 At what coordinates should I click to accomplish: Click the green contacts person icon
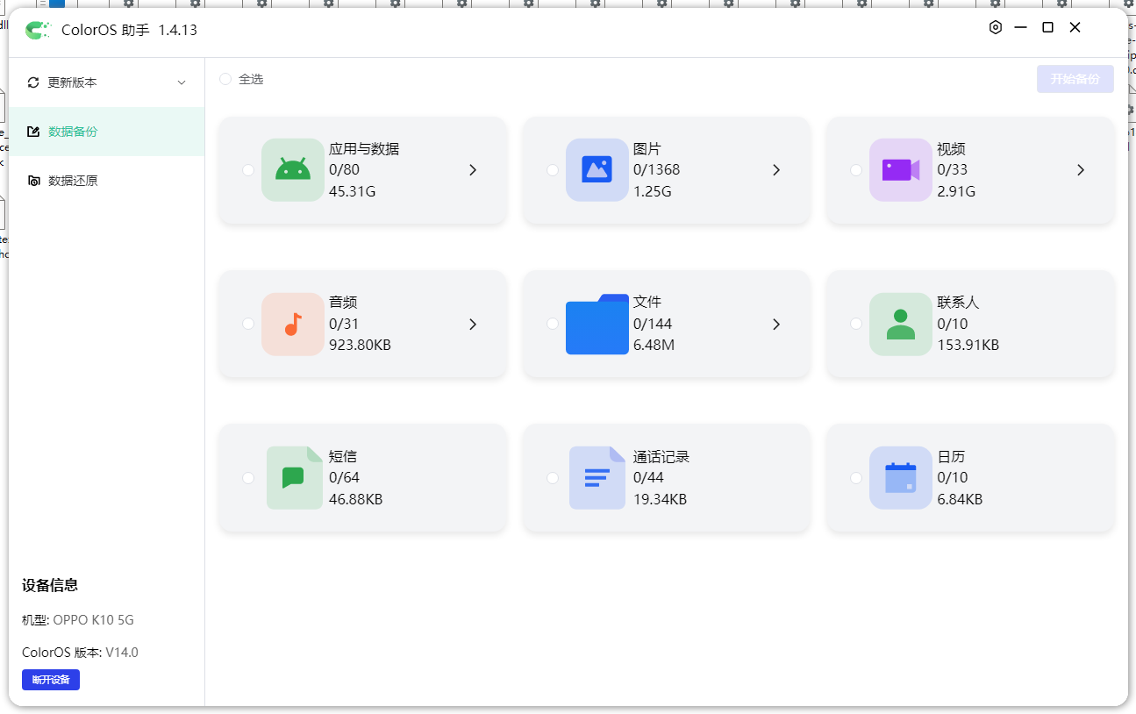[x=900, y=325]
